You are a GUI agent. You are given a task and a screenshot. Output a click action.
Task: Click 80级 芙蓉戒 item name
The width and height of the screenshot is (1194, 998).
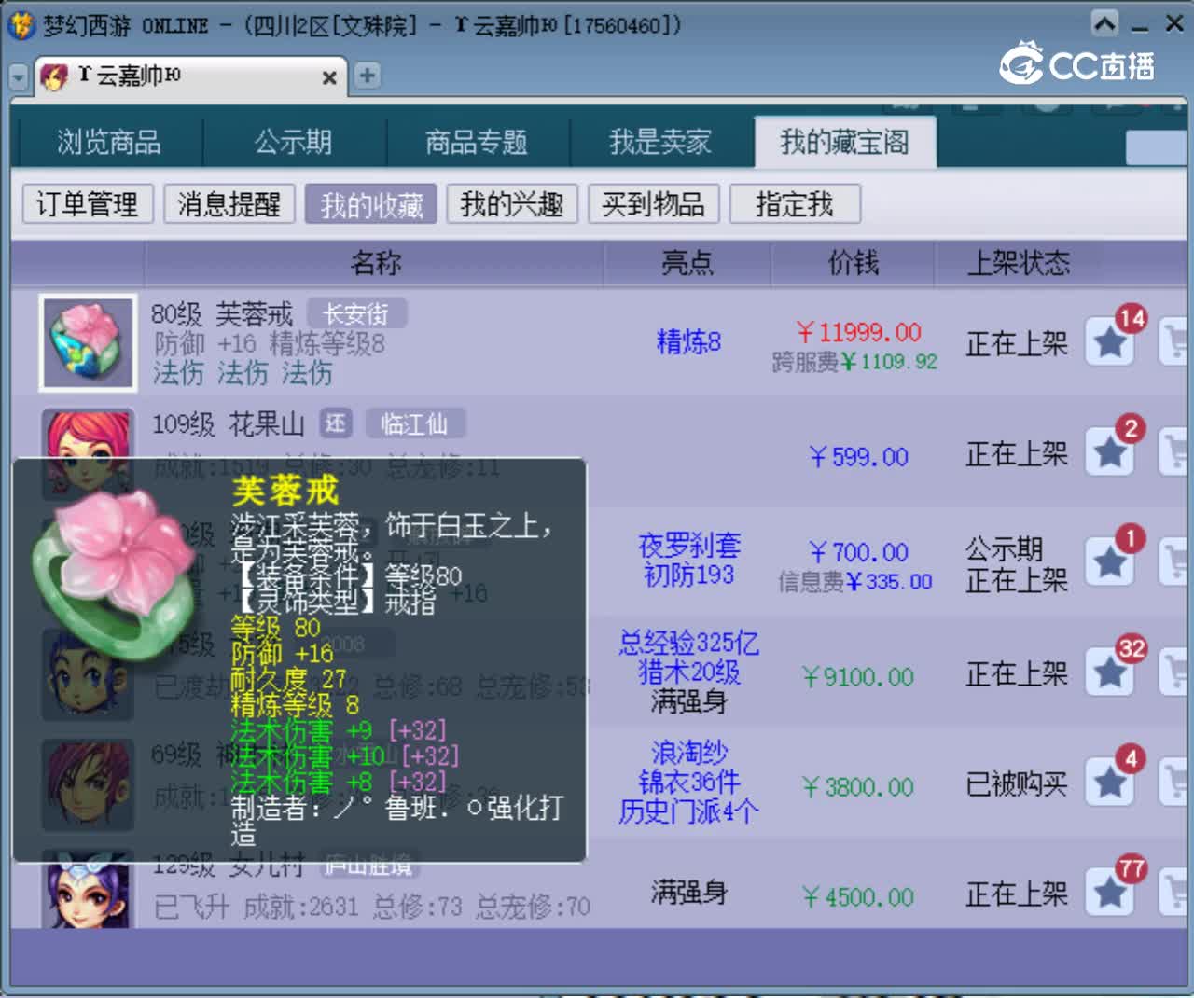point(221,314)
